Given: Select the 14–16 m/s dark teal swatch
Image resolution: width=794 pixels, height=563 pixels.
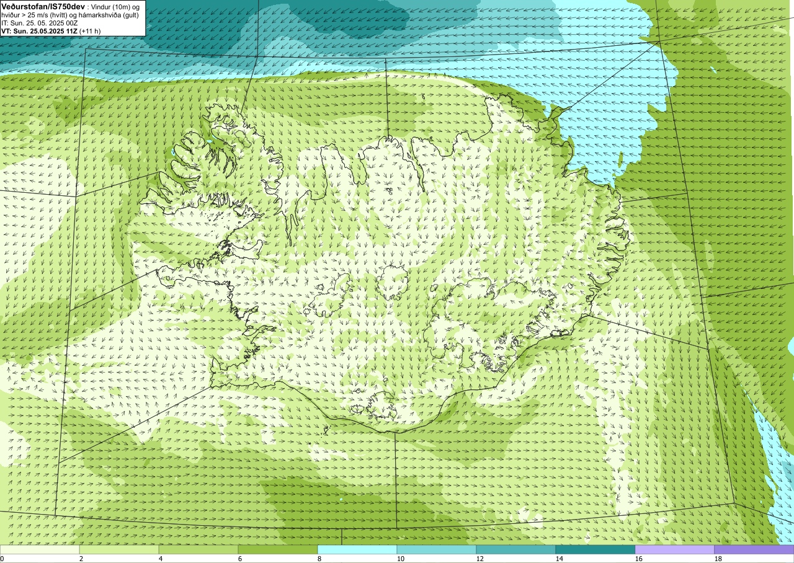Looking at the screenshot, I should (x=595, y=549).
